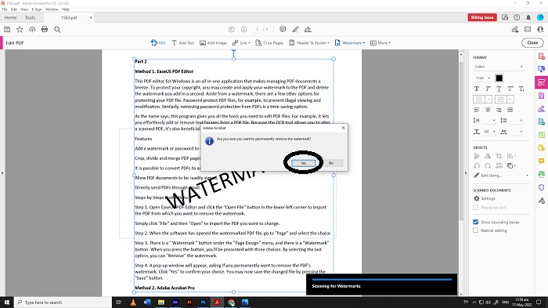The image size is (548, 308).
Task: Close the 1563.pdf document tab
Action: point(91,17)
